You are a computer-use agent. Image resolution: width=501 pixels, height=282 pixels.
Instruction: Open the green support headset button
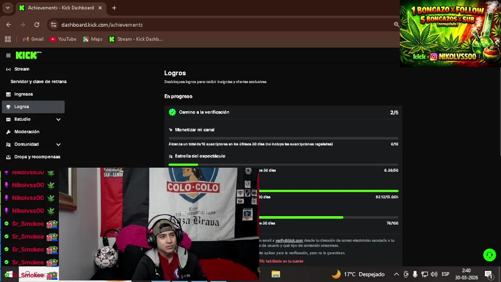[x=489, y=255]
